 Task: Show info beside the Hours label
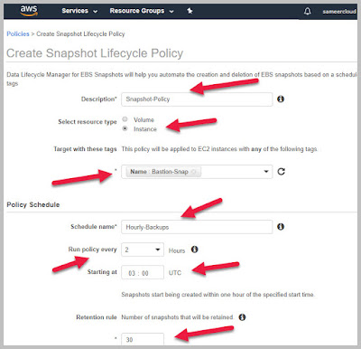(195, 250)
